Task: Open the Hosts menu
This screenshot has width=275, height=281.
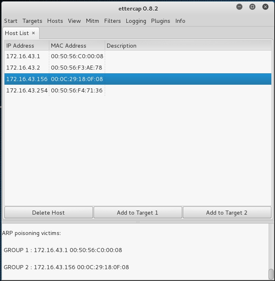Action: click(55, 21)
